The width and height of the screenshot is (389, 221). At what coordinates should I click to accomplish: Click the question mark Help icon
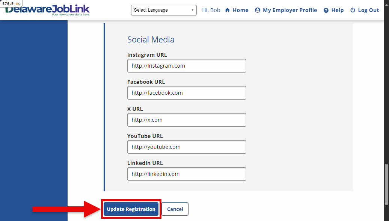pyautogui.click(x=326, y=11)
